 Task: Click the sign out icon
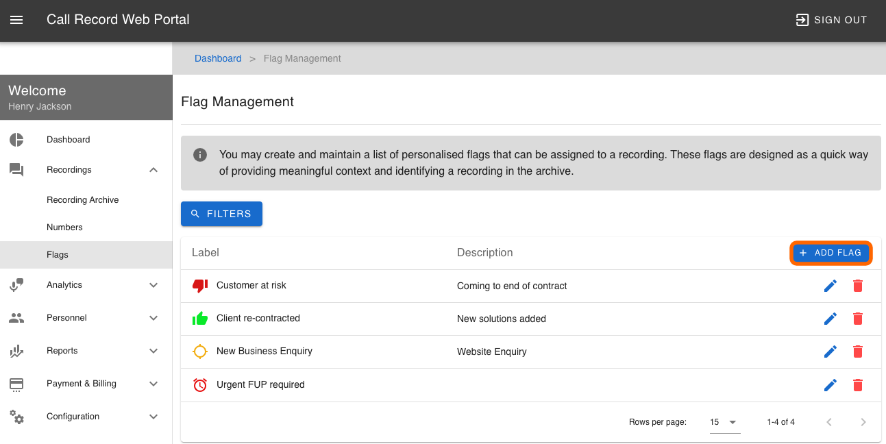point(802,20)
